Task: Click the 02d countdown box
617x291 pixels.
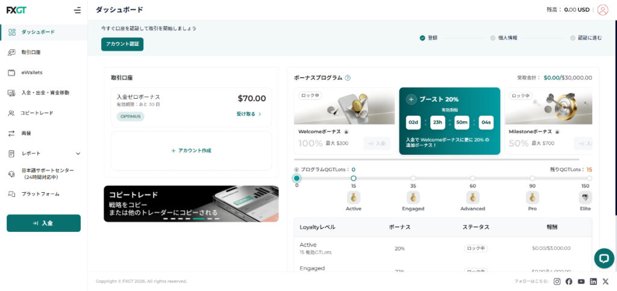Action: (413, 122)
